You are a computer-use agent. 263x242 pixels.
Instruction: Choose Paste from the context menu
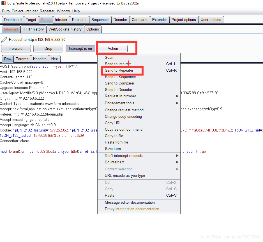click(139, 196)
